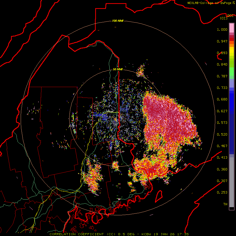Select the 1.000 value on the scale
The image size is (236, 236).
[222, 29]
